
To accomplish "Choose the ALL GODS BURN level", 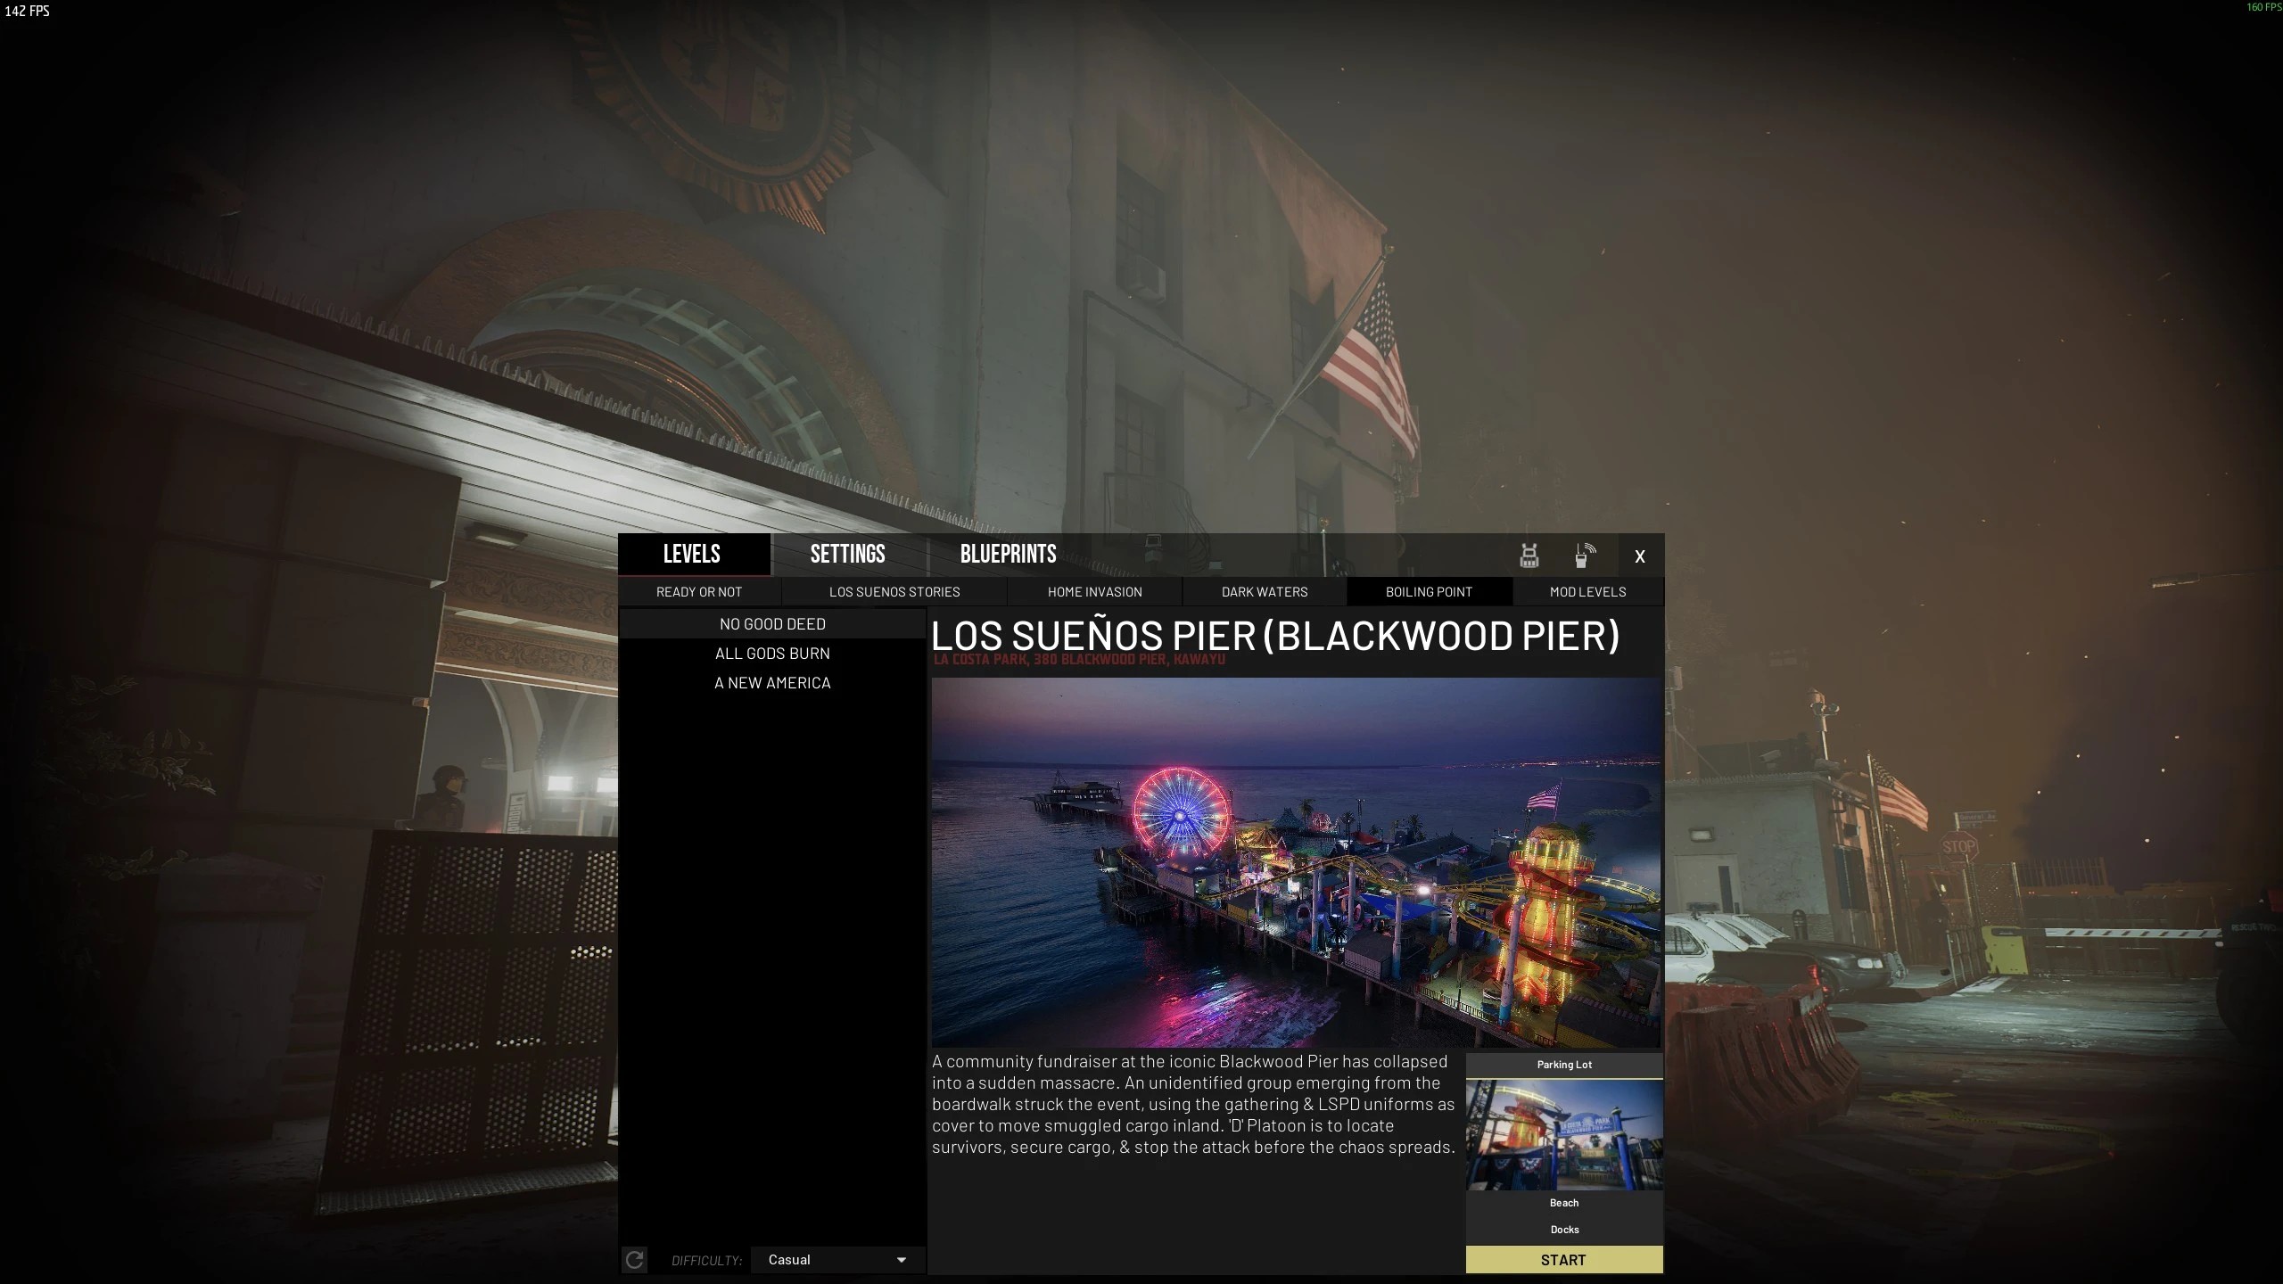I will pyautogui.click(x=772, y=654).
